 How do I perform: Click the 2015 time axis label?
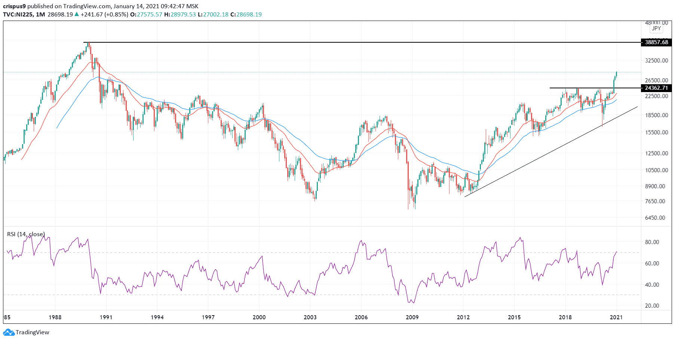click(x=514, y=317)
